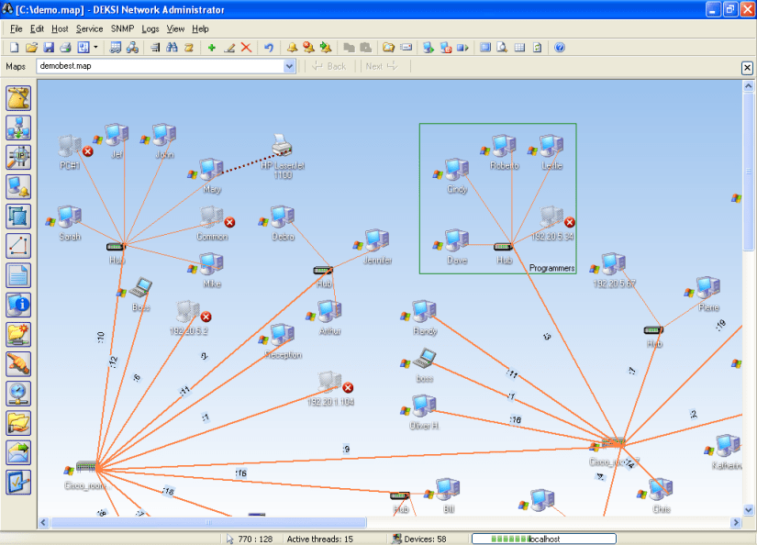757x545 pixels.
Task: Click the mail envelope icon in left sidebar
Action: tap(18, 451)
